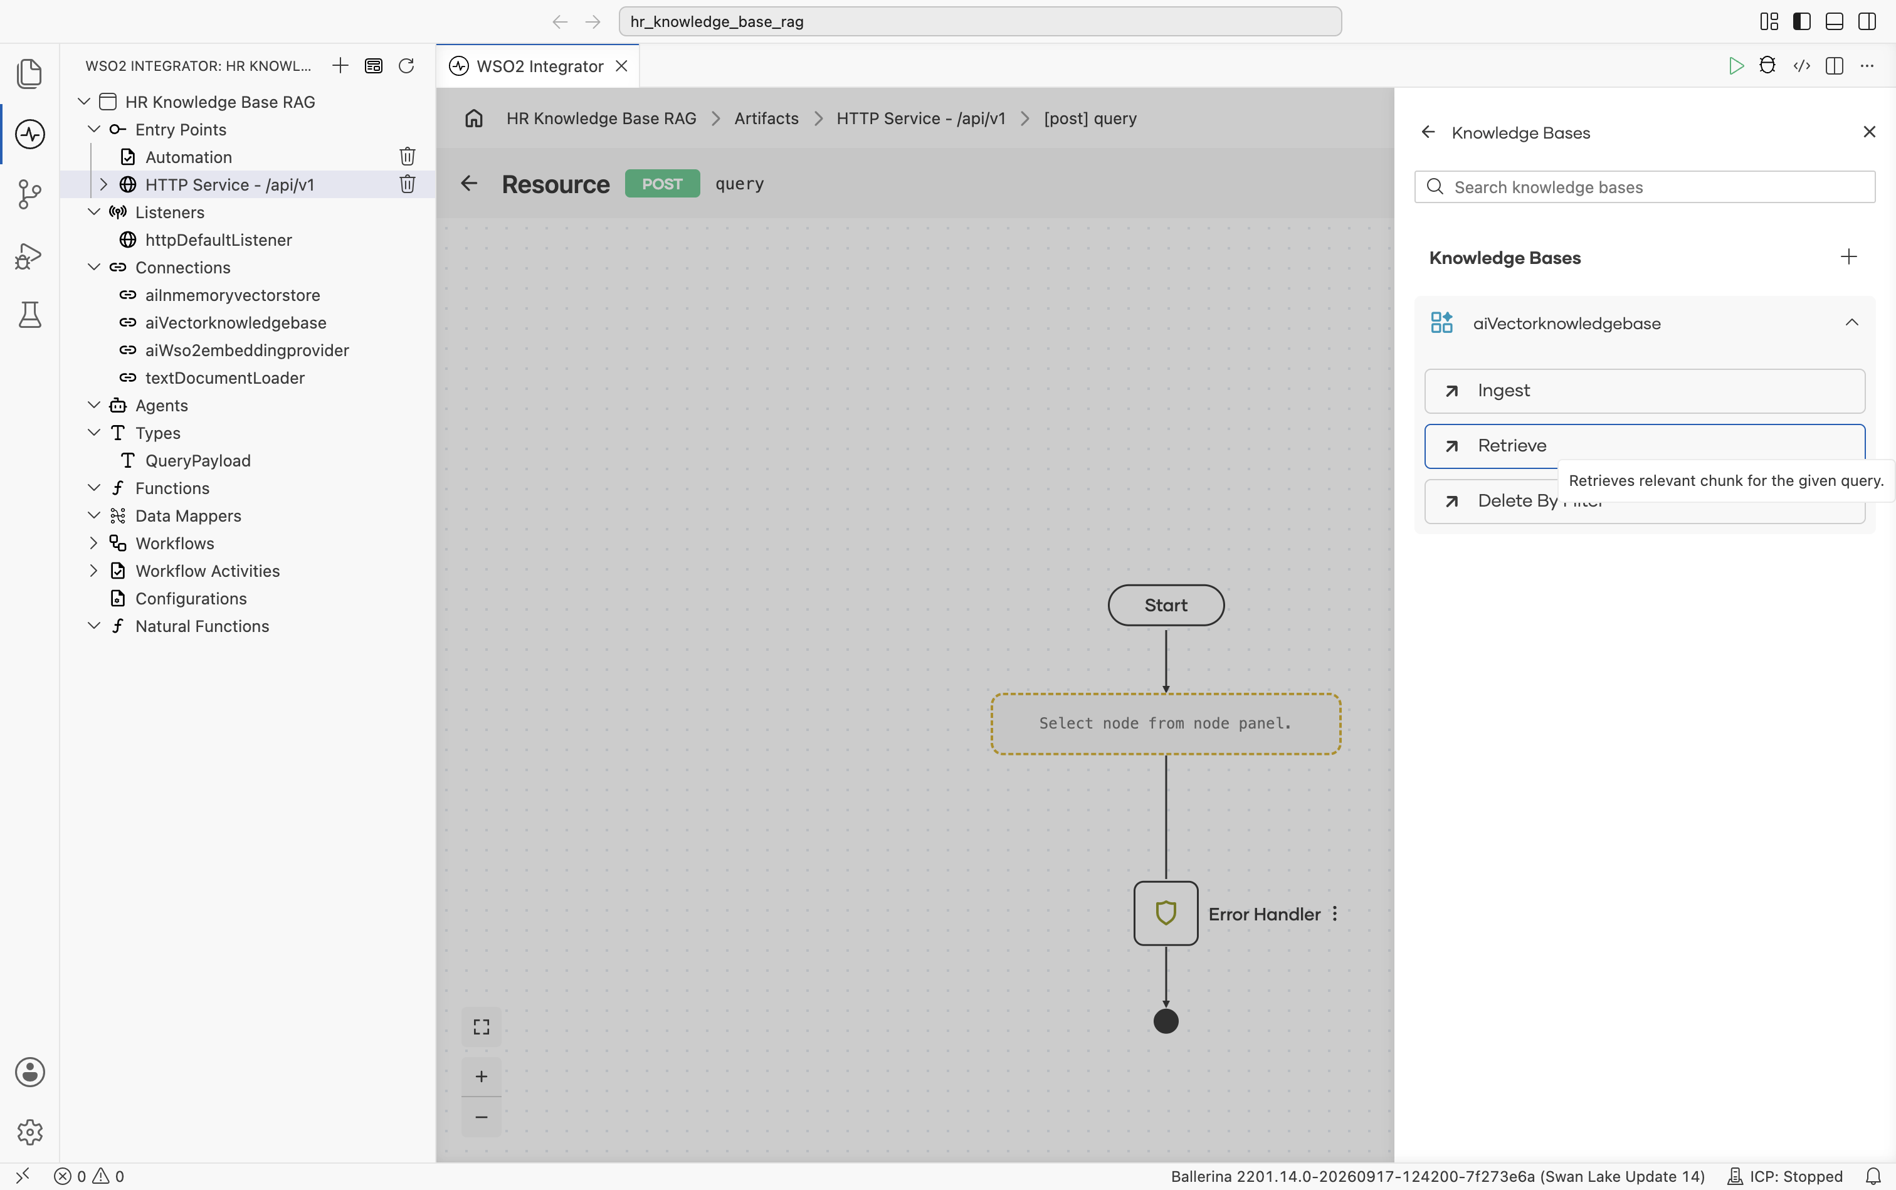This screenshot has height=1190, width=1896.
Task: Toggle bottom panel layout icon
Action: pos(1834,21)
